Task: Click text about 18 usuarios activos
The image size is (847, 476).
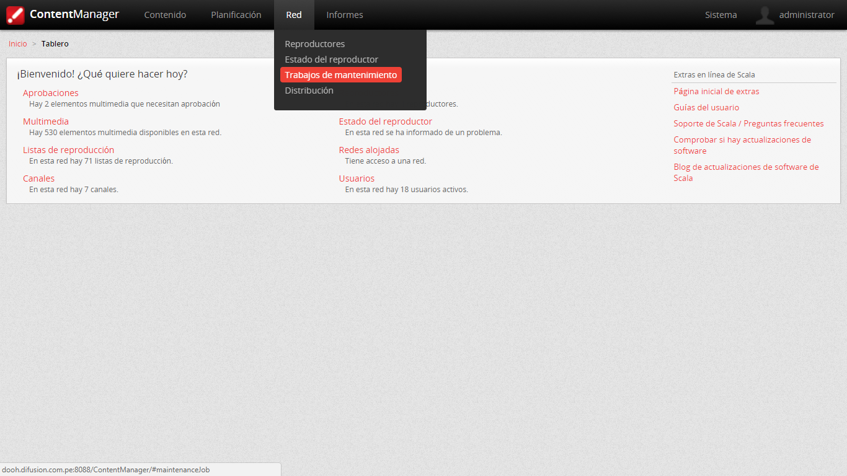Action: pos(407,190)
